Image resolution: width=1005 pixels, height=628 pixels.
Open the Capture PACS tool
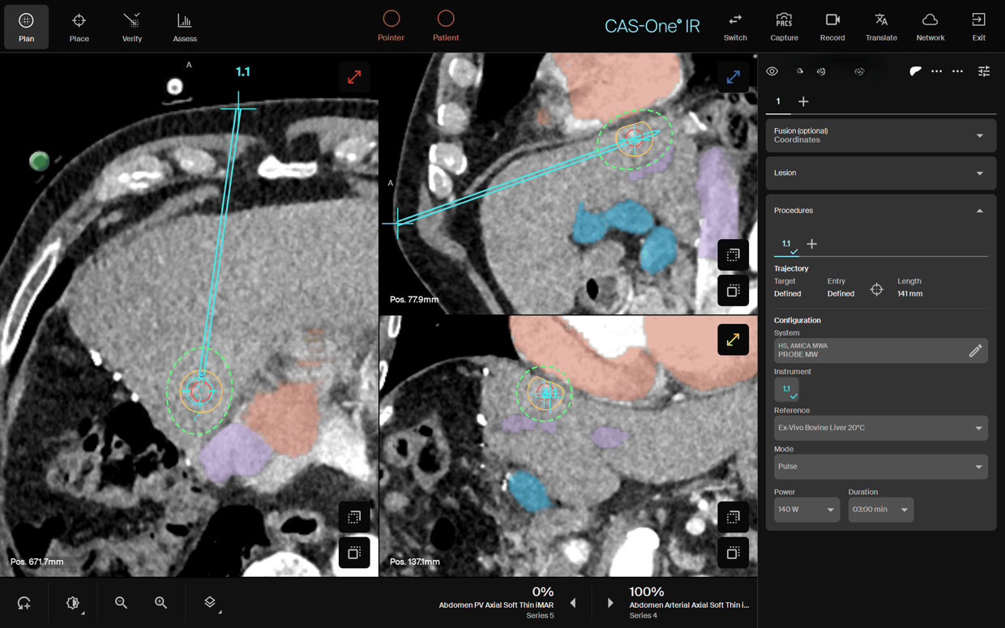click(784, 27)
